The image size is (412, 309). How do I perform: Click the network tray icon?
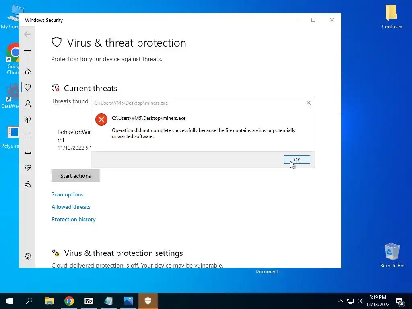tap(350, 301)
